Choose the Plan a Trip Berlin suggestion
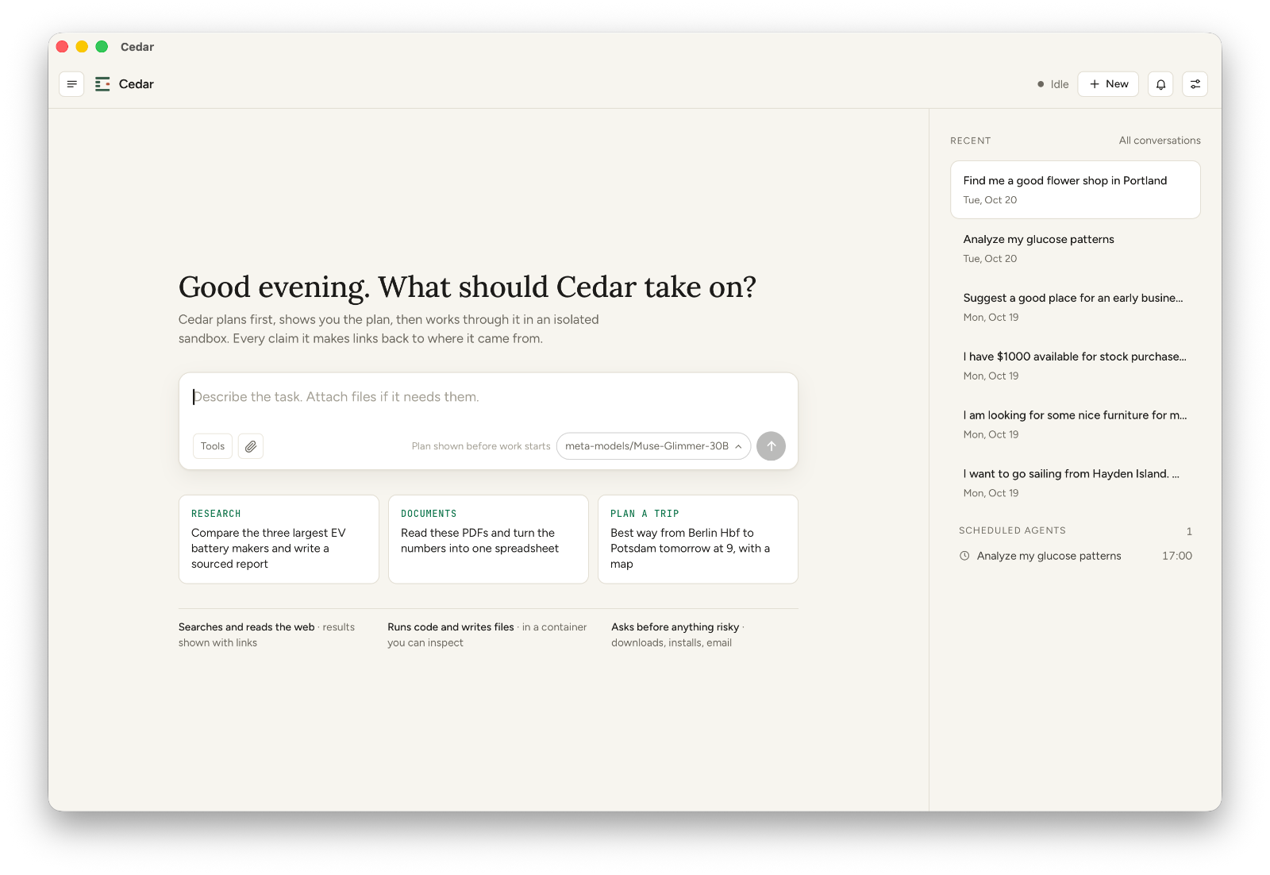The image size is (1270, 875). click(x=698, y=539)
